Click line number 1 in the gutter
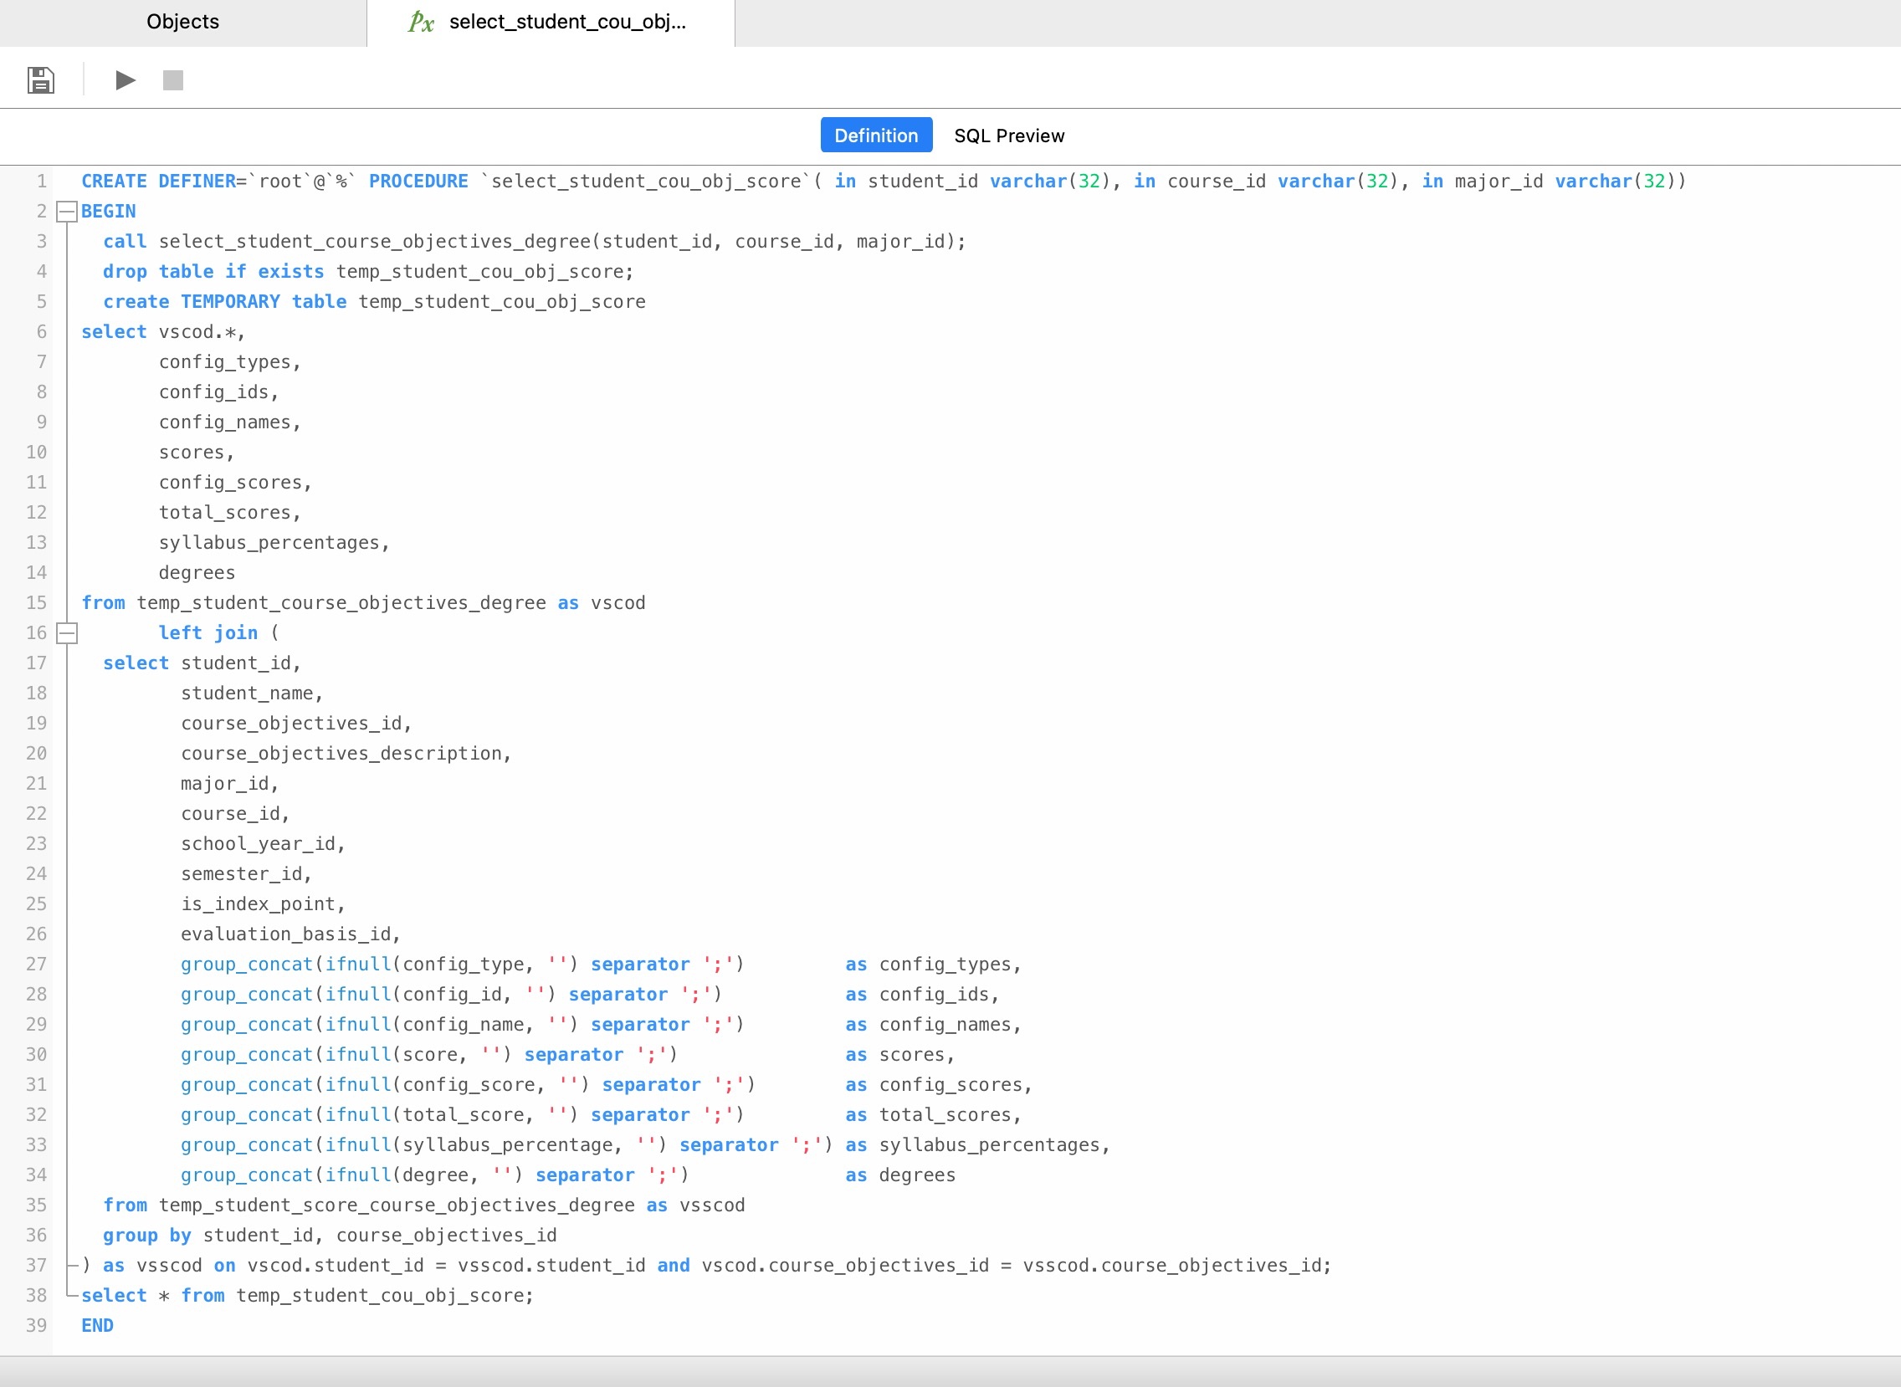1901x1387 pixels. pos(41,182)
